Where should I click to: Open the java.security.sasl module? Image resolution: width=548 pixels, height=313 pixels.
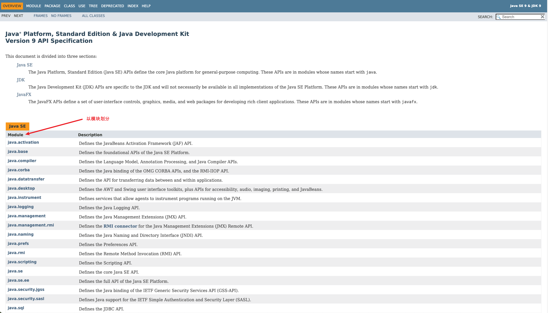pyautogui.click(x=26, y=299)
